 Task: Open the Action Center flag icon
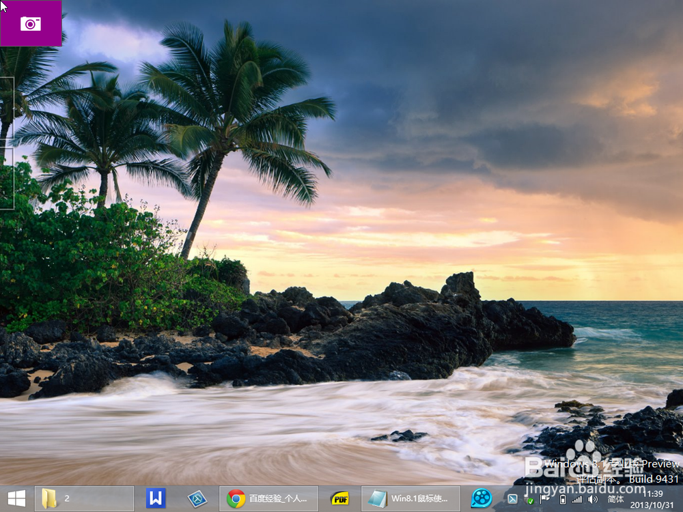click(x=543, y=499)
